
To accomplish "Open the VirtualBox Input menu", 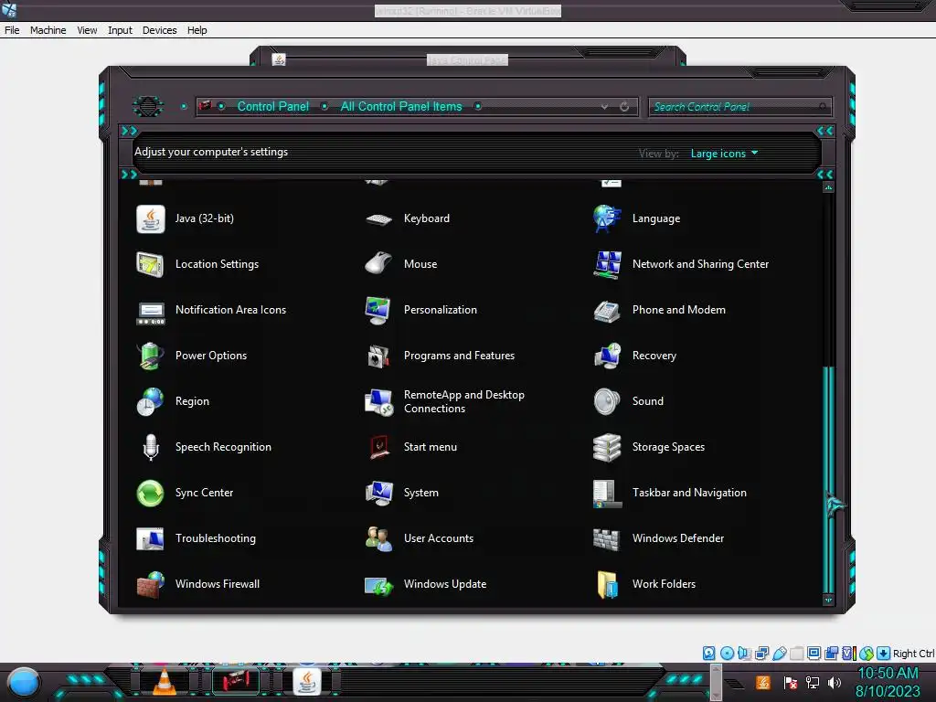I will (x=120, y=30).
